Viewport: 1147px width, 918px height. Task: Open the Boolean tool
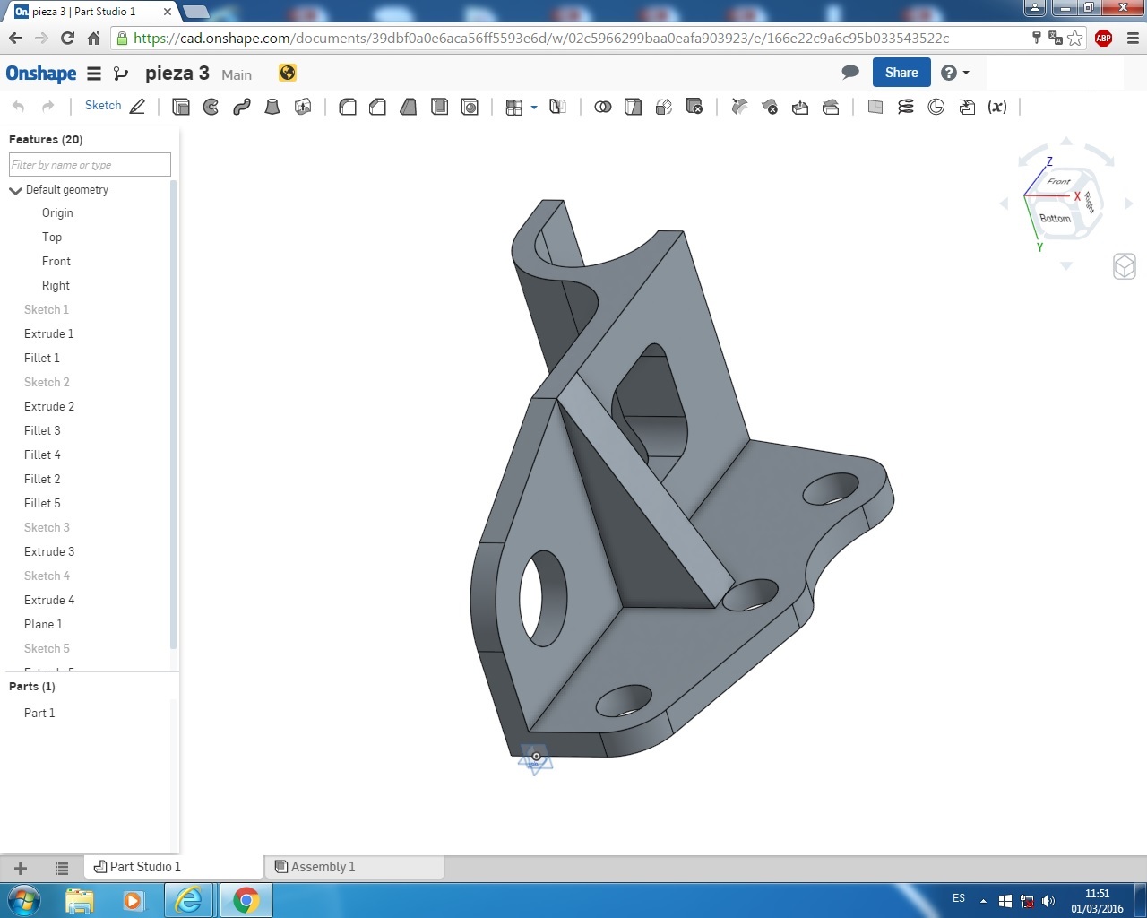tap(603, 107)
